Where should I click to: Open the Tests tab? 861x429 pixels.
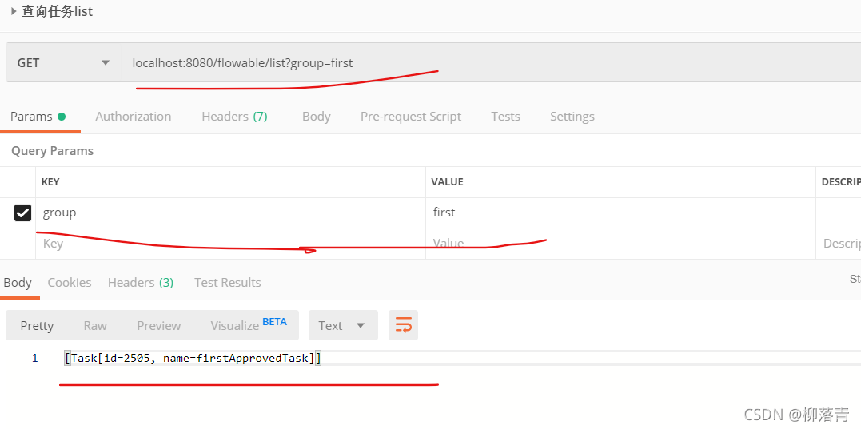[x=506, y=117]
